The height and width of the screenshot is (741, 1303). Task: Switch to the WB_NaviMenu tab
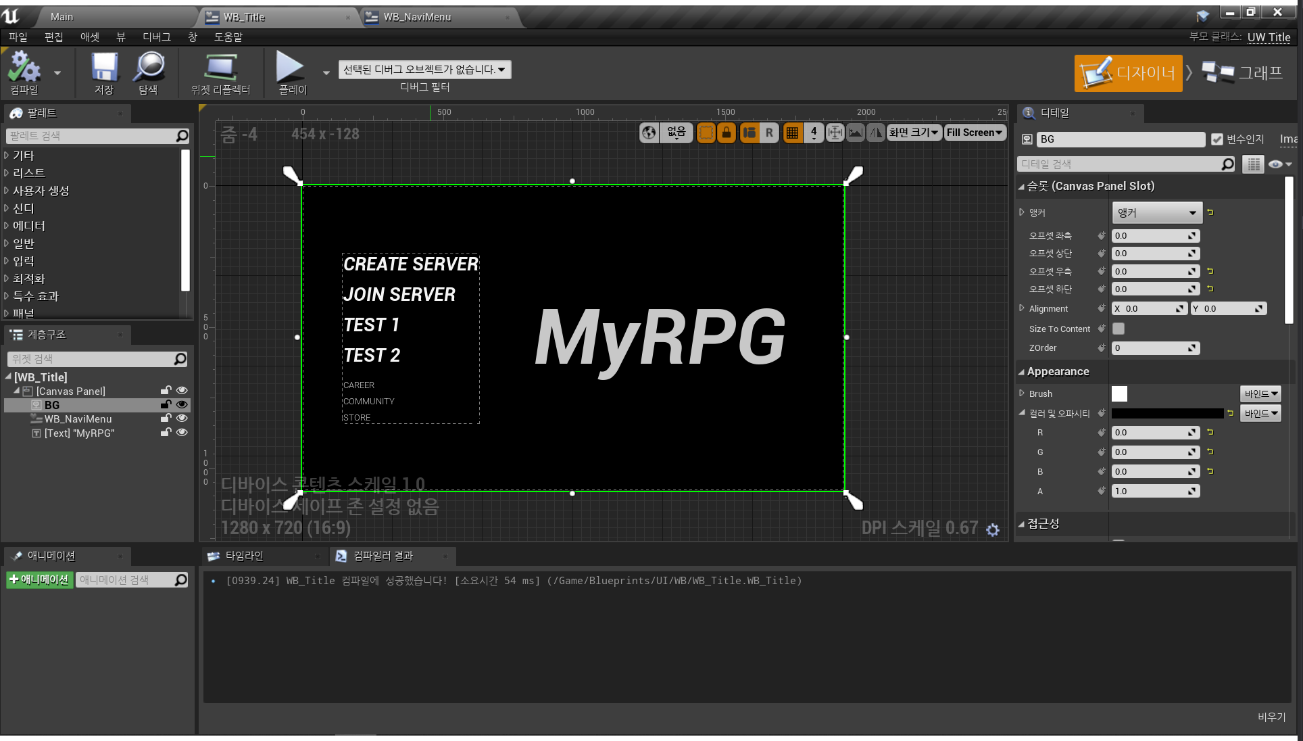(417, 17)
